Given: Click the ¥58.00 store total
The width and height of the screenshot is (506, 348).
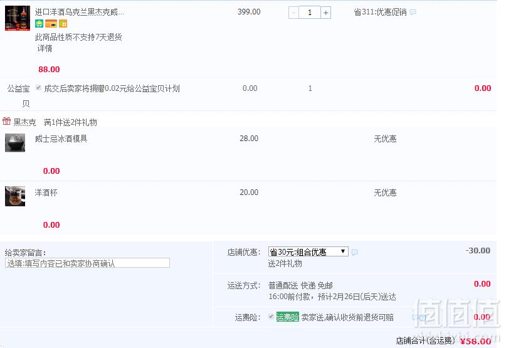Looking at the screenshot, I should [475, 341].
